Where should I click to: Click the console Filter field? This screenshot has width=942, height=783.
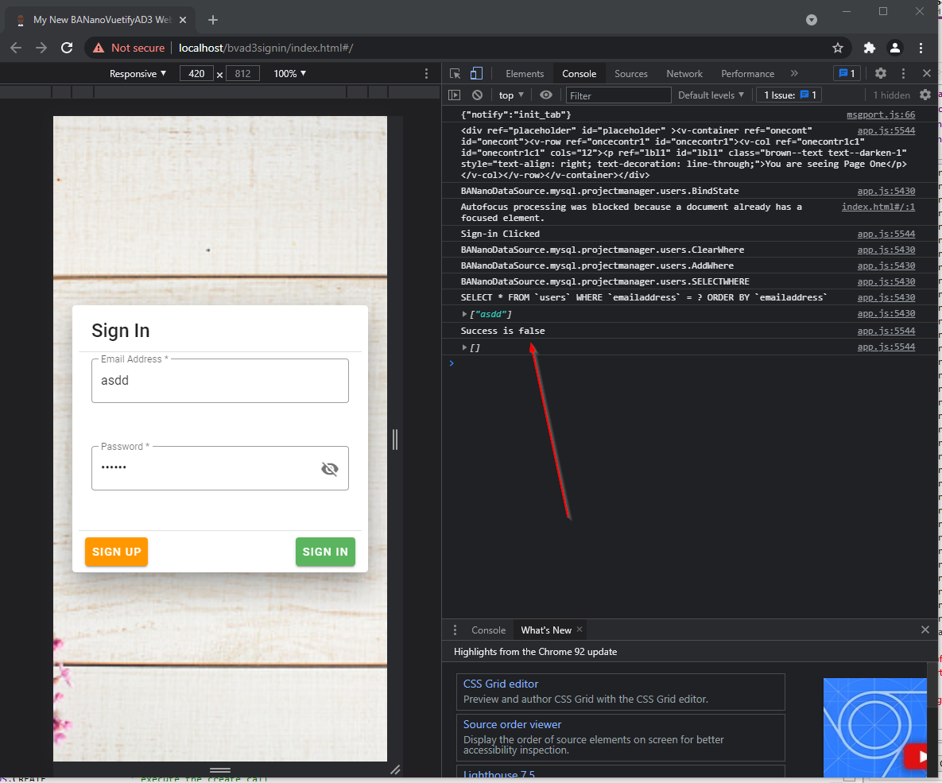(x=618, y=95)
